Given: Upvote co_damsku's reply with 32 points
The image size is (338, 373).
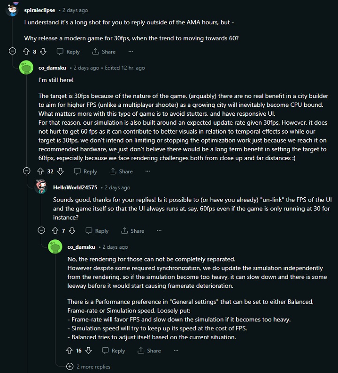Looking at the screenshot, I should coord(40,172).
